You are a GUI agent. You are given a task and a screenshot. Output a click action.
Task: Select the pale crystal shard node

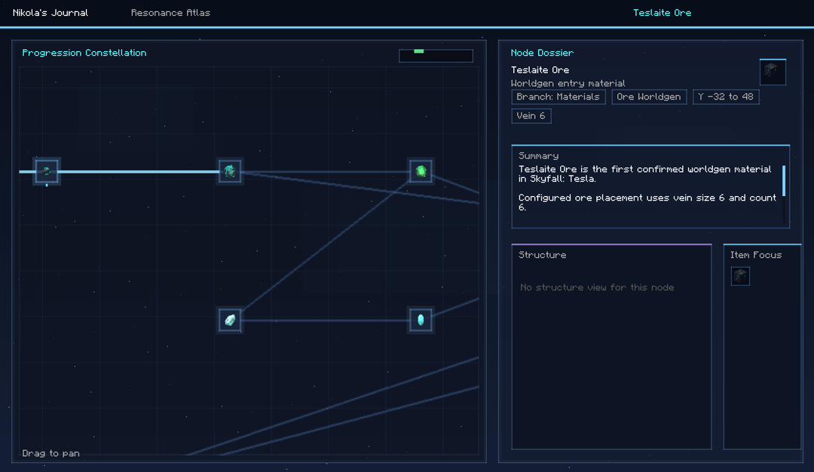(230, 320)
